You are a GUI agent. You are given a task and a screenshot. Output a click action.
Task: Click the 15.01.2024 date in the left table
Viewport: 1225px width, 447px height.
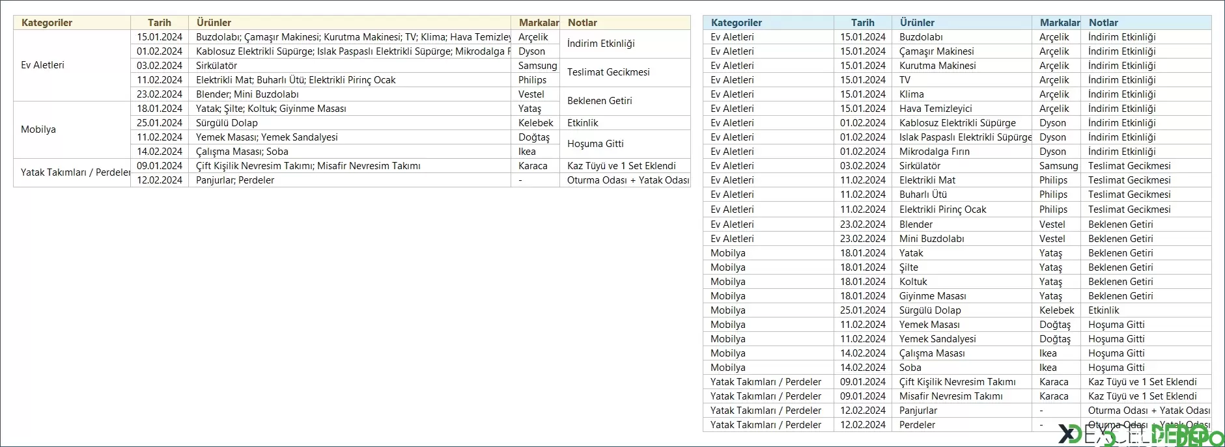tap(160, 37)
